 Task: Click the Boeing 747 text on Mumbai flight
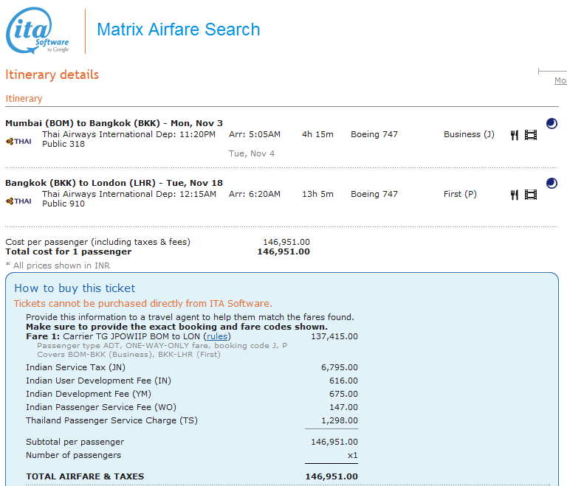[x=374, y=134]
